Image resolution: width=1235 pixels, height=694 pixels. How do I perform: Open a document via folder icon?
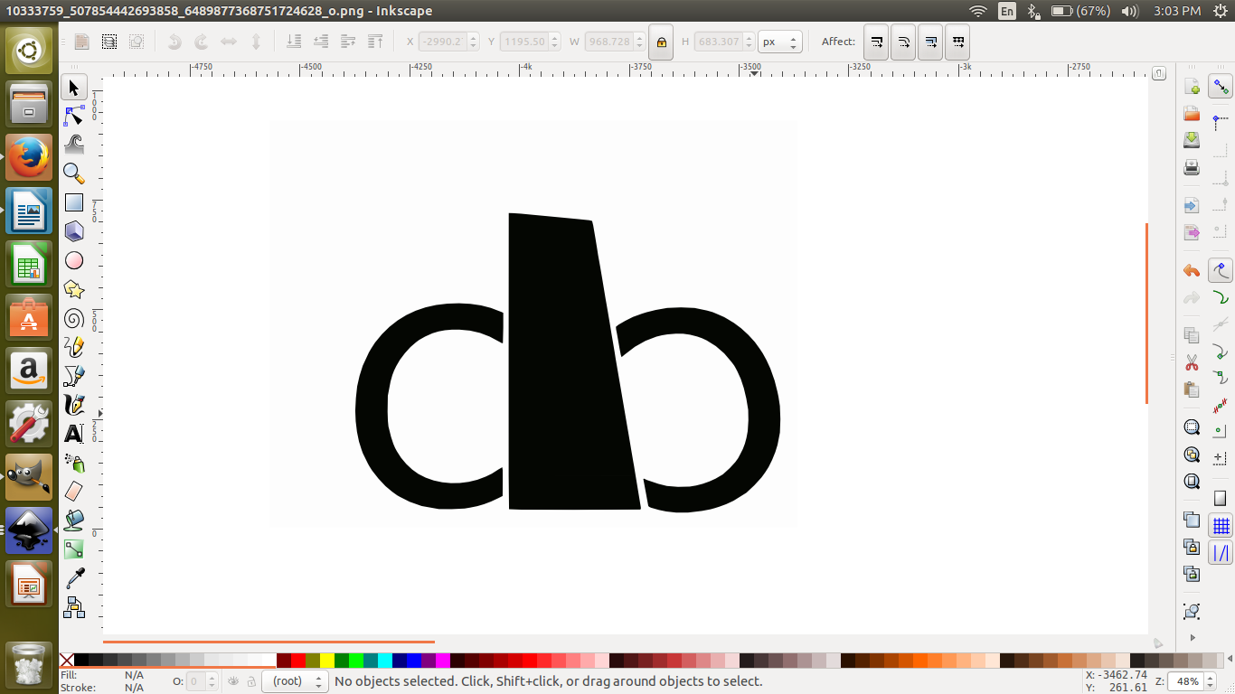point(1192,114)
